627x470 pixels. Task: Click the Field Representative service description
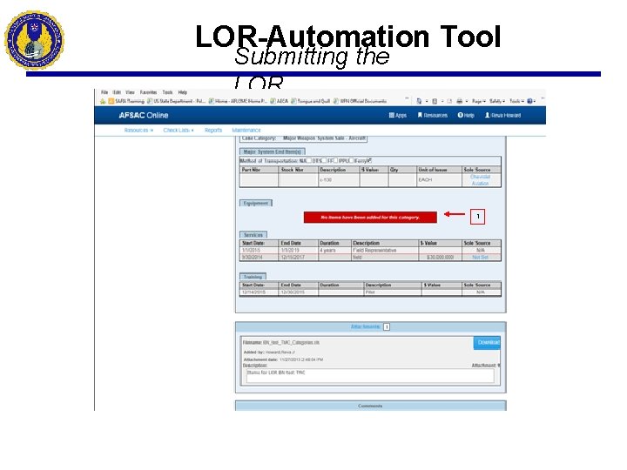pos(374,250)
